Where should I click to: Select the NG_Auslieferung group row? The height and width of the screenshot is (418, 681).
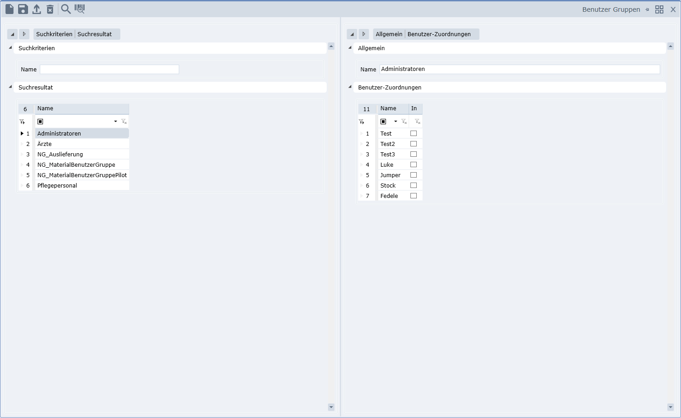(82, 154)
